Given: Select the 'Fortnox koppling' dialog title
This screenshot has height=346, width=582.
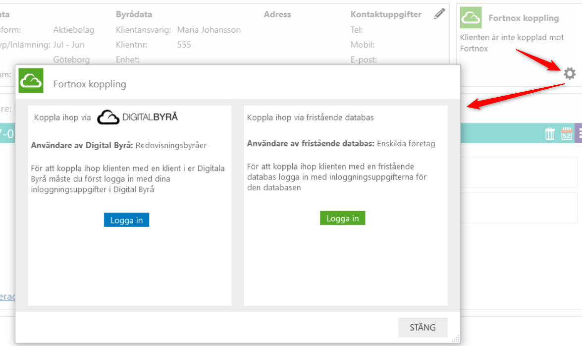Looking at the screenshot, I should pyautogui.click(x=90, y=84).
